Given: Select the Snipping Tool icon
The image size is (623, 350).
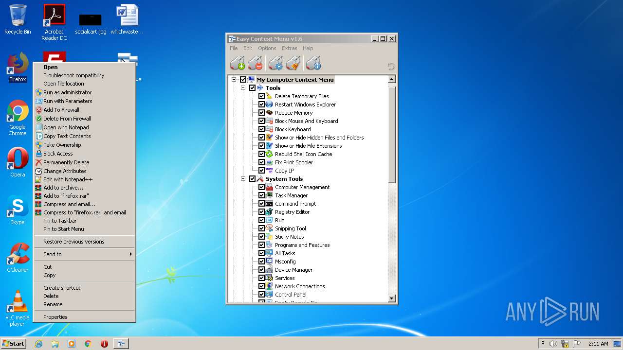Looking at the screenshot, I should 269,228.
